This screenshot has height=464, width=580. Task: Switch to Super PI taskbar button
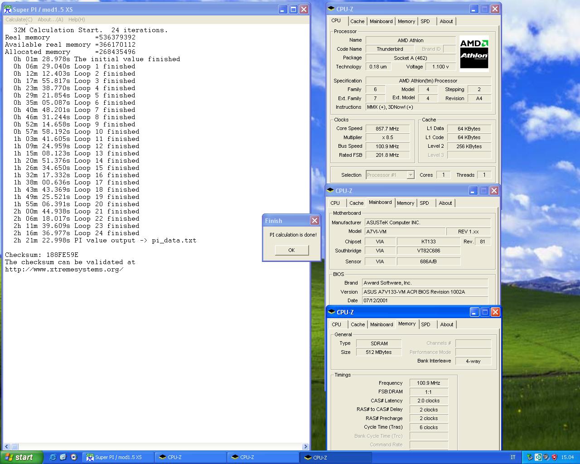[118, 457]
